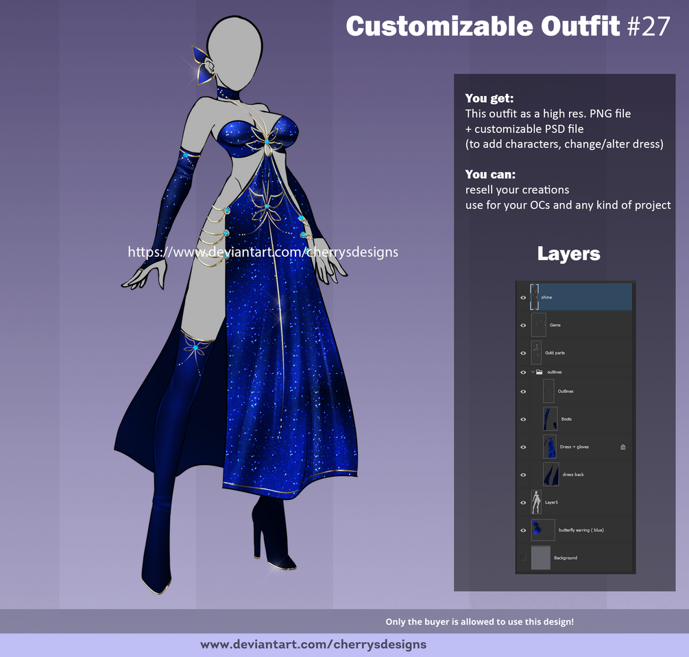Select the 'Gems' layer name
The image size is (689, 657).
point(555,325)
